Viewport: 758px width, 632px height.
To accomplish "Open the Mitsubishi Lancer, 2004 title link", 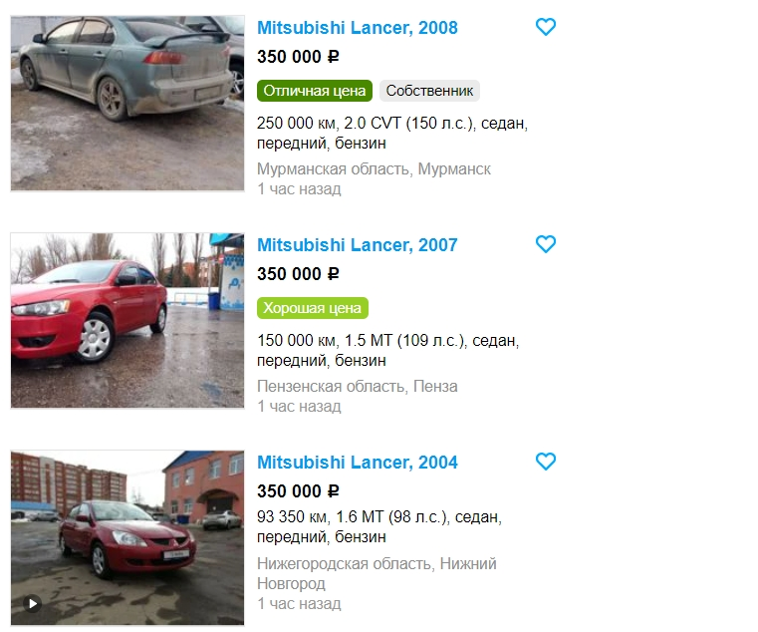I will [x=358, y=463].
